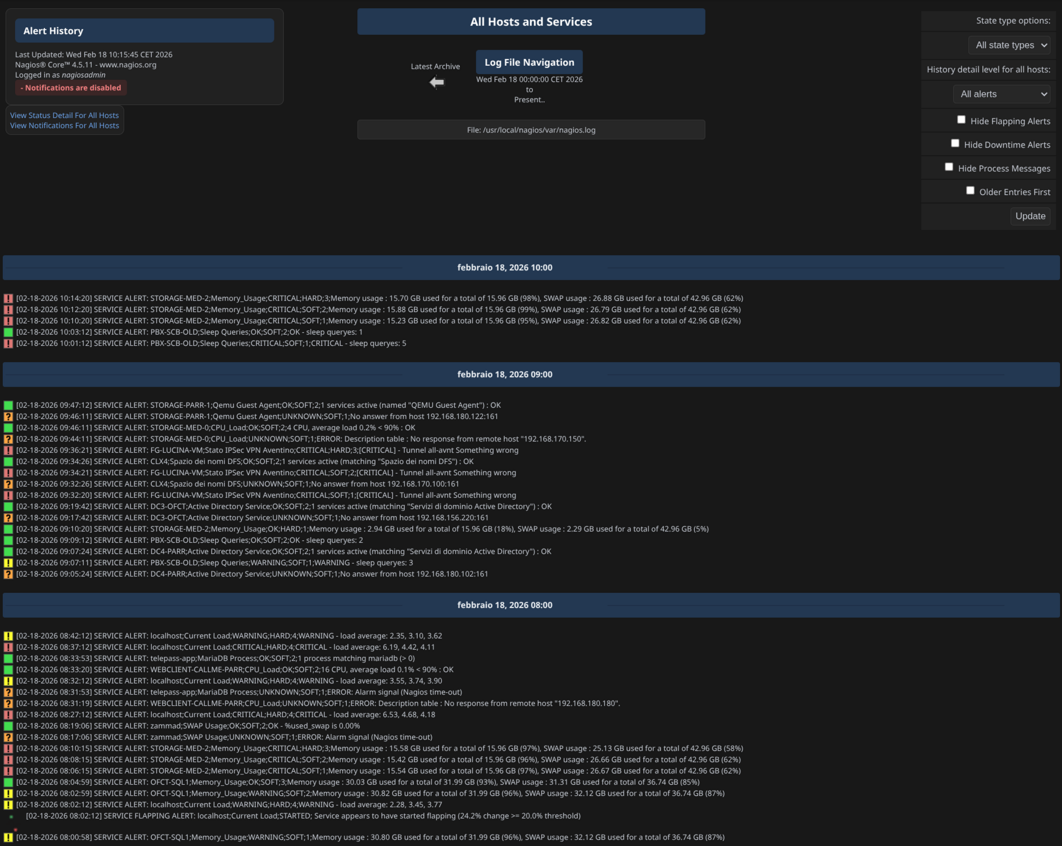
Task: Check the Hide Downtime Alerts box
Action: click(x=955, y=143)
